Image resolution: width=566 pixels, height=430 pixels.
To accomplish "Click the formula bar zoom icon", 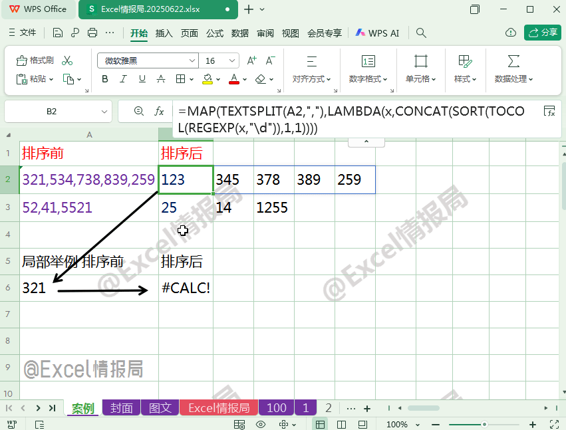I will pyautogui.click(x=138, y=111).
